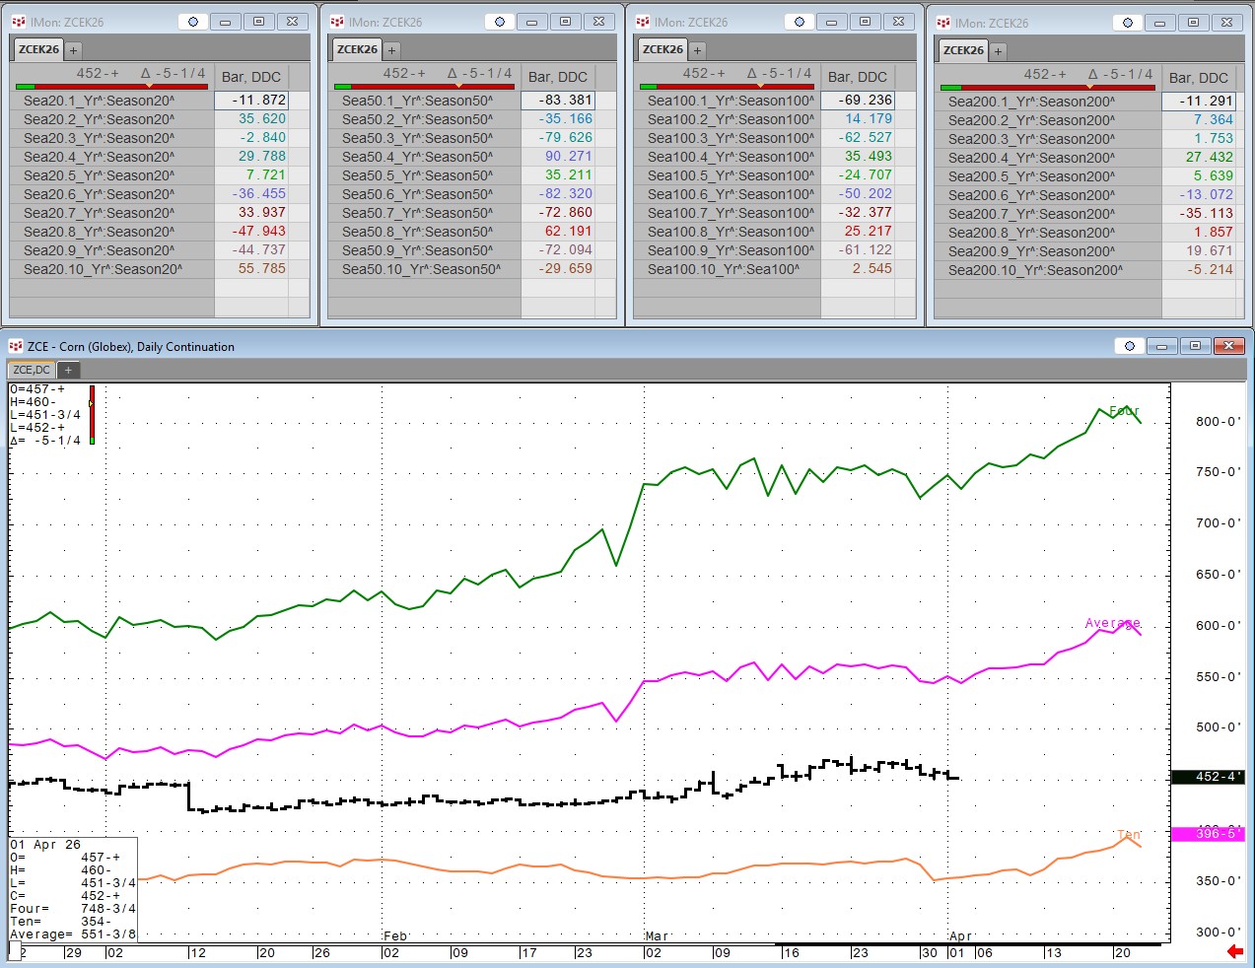This screenshot has height=968, width=1255.
Task: Click the 452-4 price label on the chart scale
Action: (x=1209, y=777)
